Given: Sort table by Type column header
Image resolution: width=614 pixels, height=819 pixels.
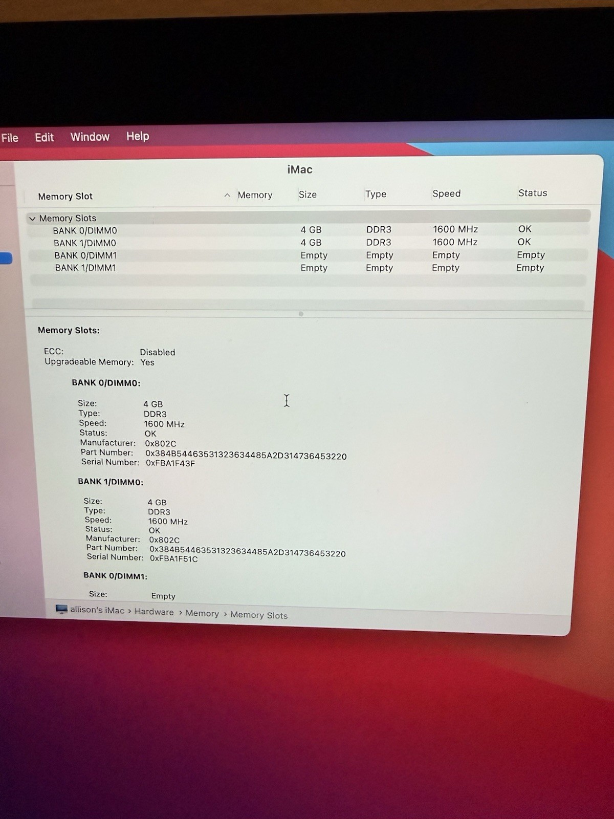Looking at the screenshot, I should pos(376,194).
